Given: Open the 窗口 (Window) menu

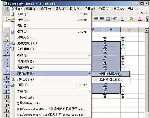Looking at the screenshot, I should click(119, 9).
